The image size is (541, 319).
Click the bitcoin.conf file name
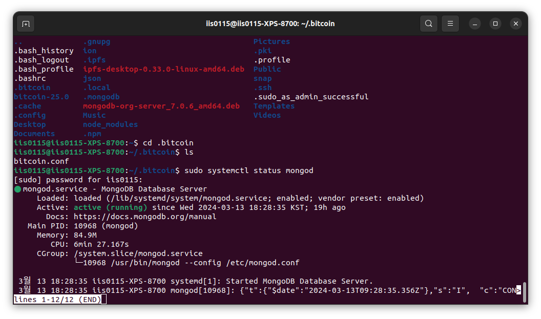tap(41, 161)
